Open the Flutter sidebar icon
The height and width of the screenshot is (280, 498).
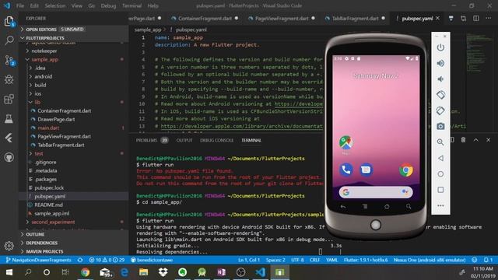pyautogui.click(x=9, y=138)
